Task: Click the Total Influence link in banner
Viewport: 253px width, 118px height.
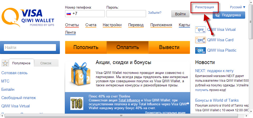Action: (129, 100)
